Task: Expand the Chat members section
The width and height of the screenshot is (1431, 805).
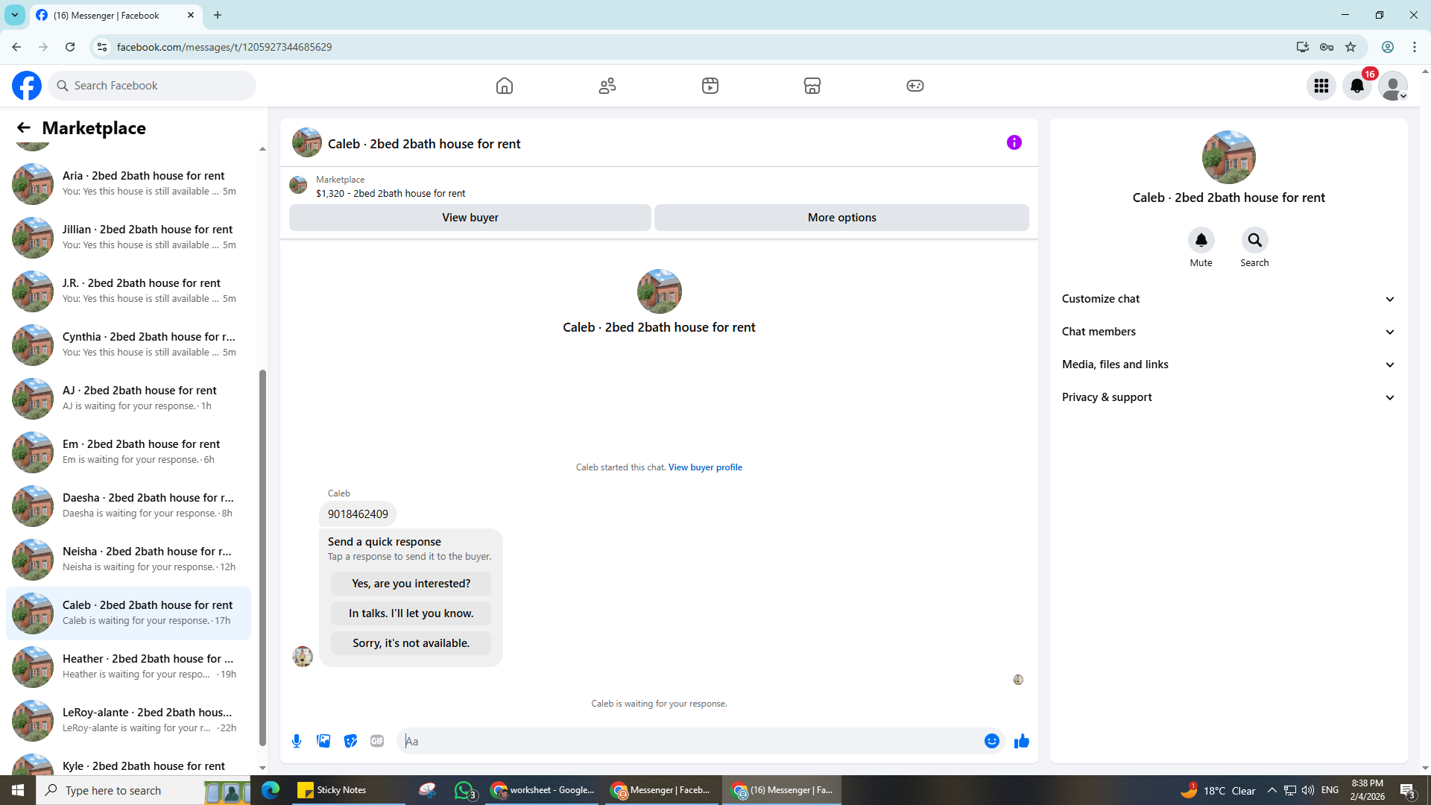Action: click(x=1228, y=332)
